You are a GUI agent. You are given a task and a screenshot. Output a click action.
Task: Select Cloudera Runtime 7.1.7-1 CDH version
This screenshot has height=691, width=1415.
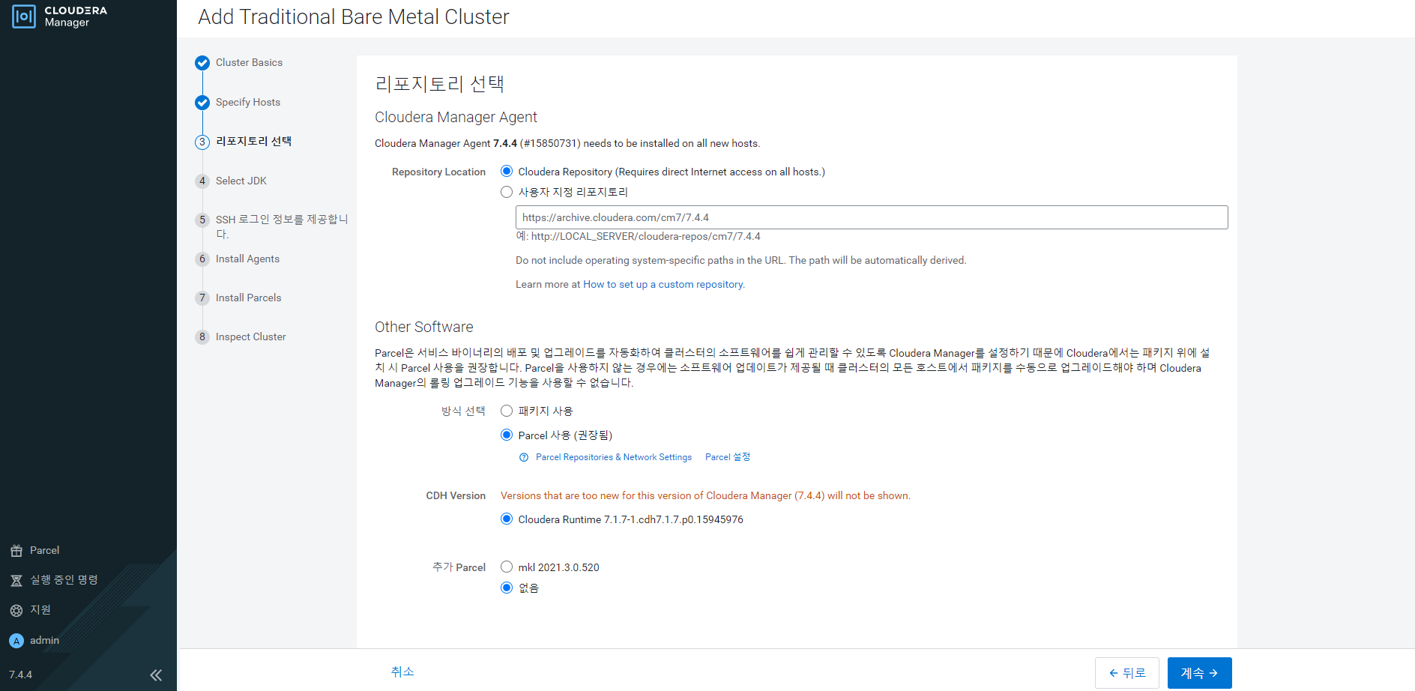(507, 519)
